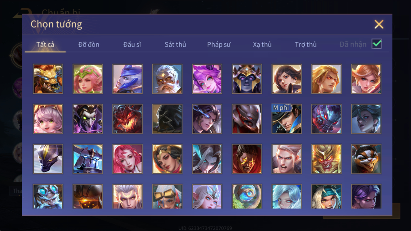Select the purple-haired girl with green flower crown

tap(88, 79)
